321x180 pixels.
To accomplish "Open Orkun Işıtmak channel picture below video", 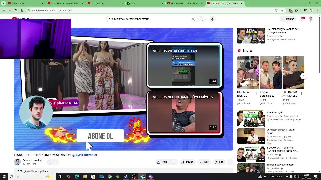I will click(x=17, y=162).
